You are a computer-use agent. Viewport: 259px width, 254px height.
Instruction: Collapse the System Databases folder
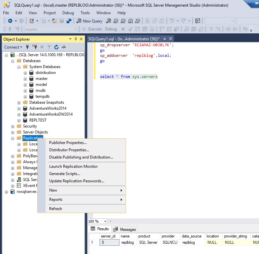tap(19, 67)
